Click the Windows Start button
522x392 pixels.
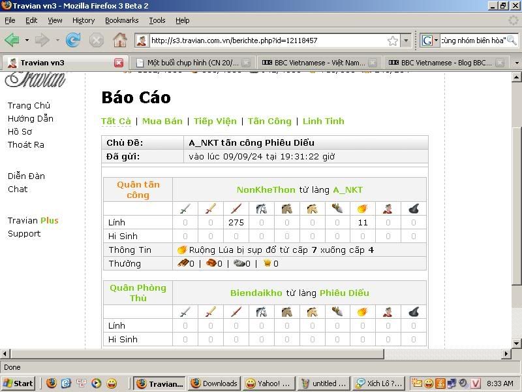click(x=18, y=384)
